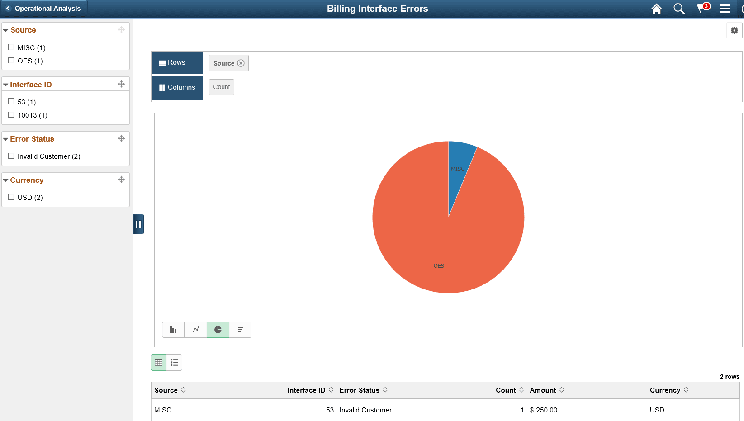
Task: Select the horizontal bar chart type
Action: (x=240, y=330)
